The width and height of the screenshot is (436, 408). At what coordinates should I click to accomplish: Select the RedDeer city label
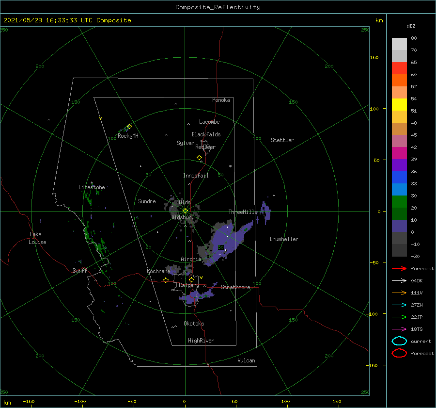(205, 147)
